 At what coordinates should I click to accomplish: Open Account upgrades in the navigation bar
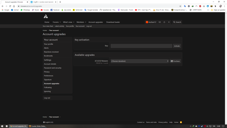95,22
